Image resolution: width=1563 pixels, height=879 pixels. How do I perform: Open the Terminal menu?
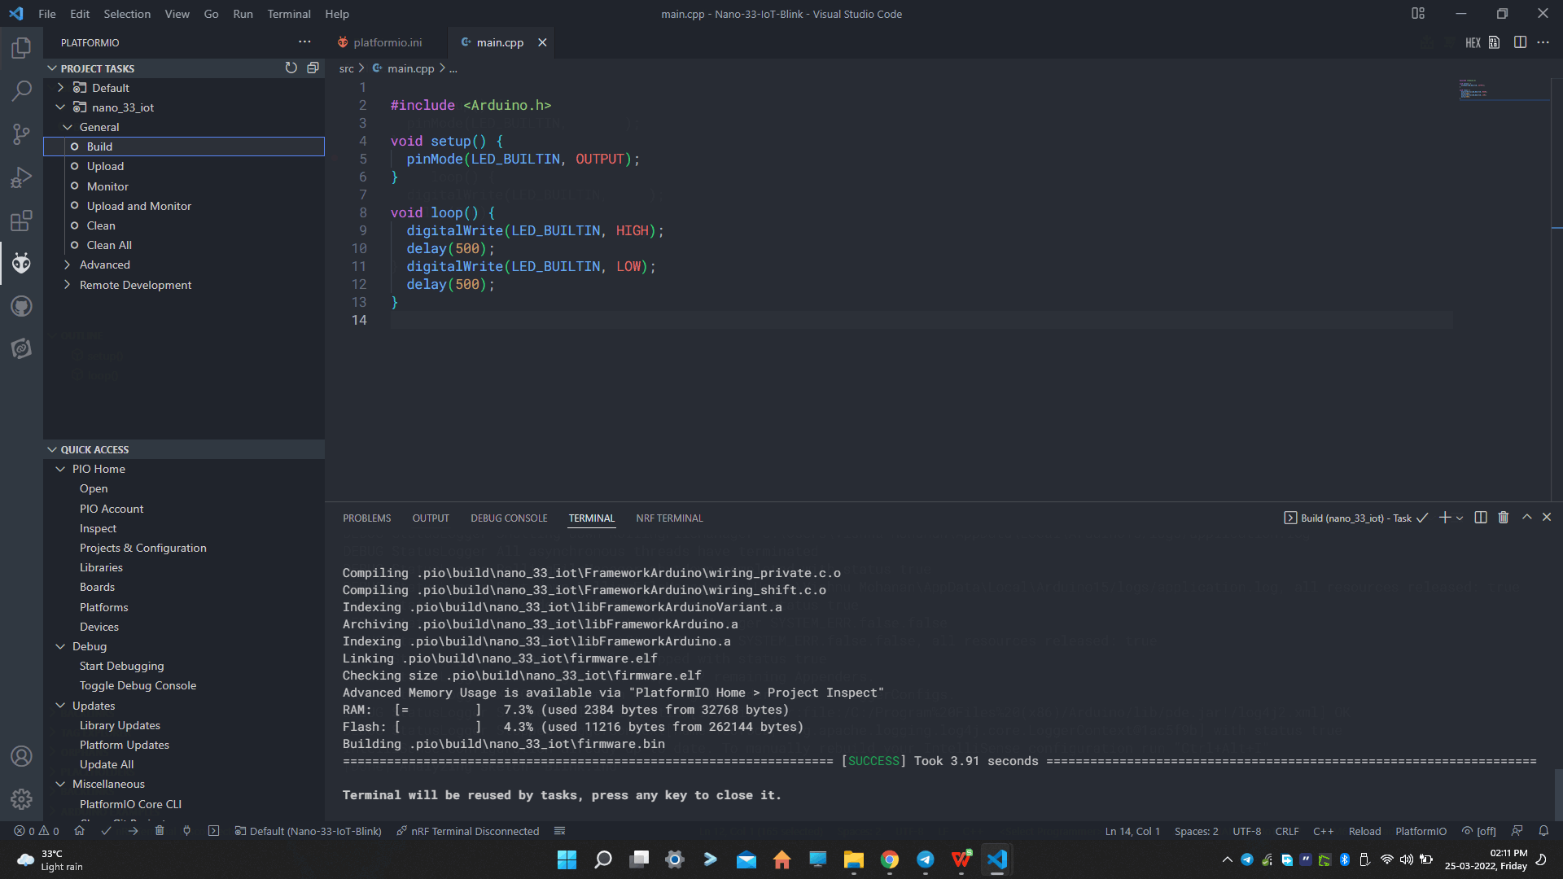(x=289, y=14)
